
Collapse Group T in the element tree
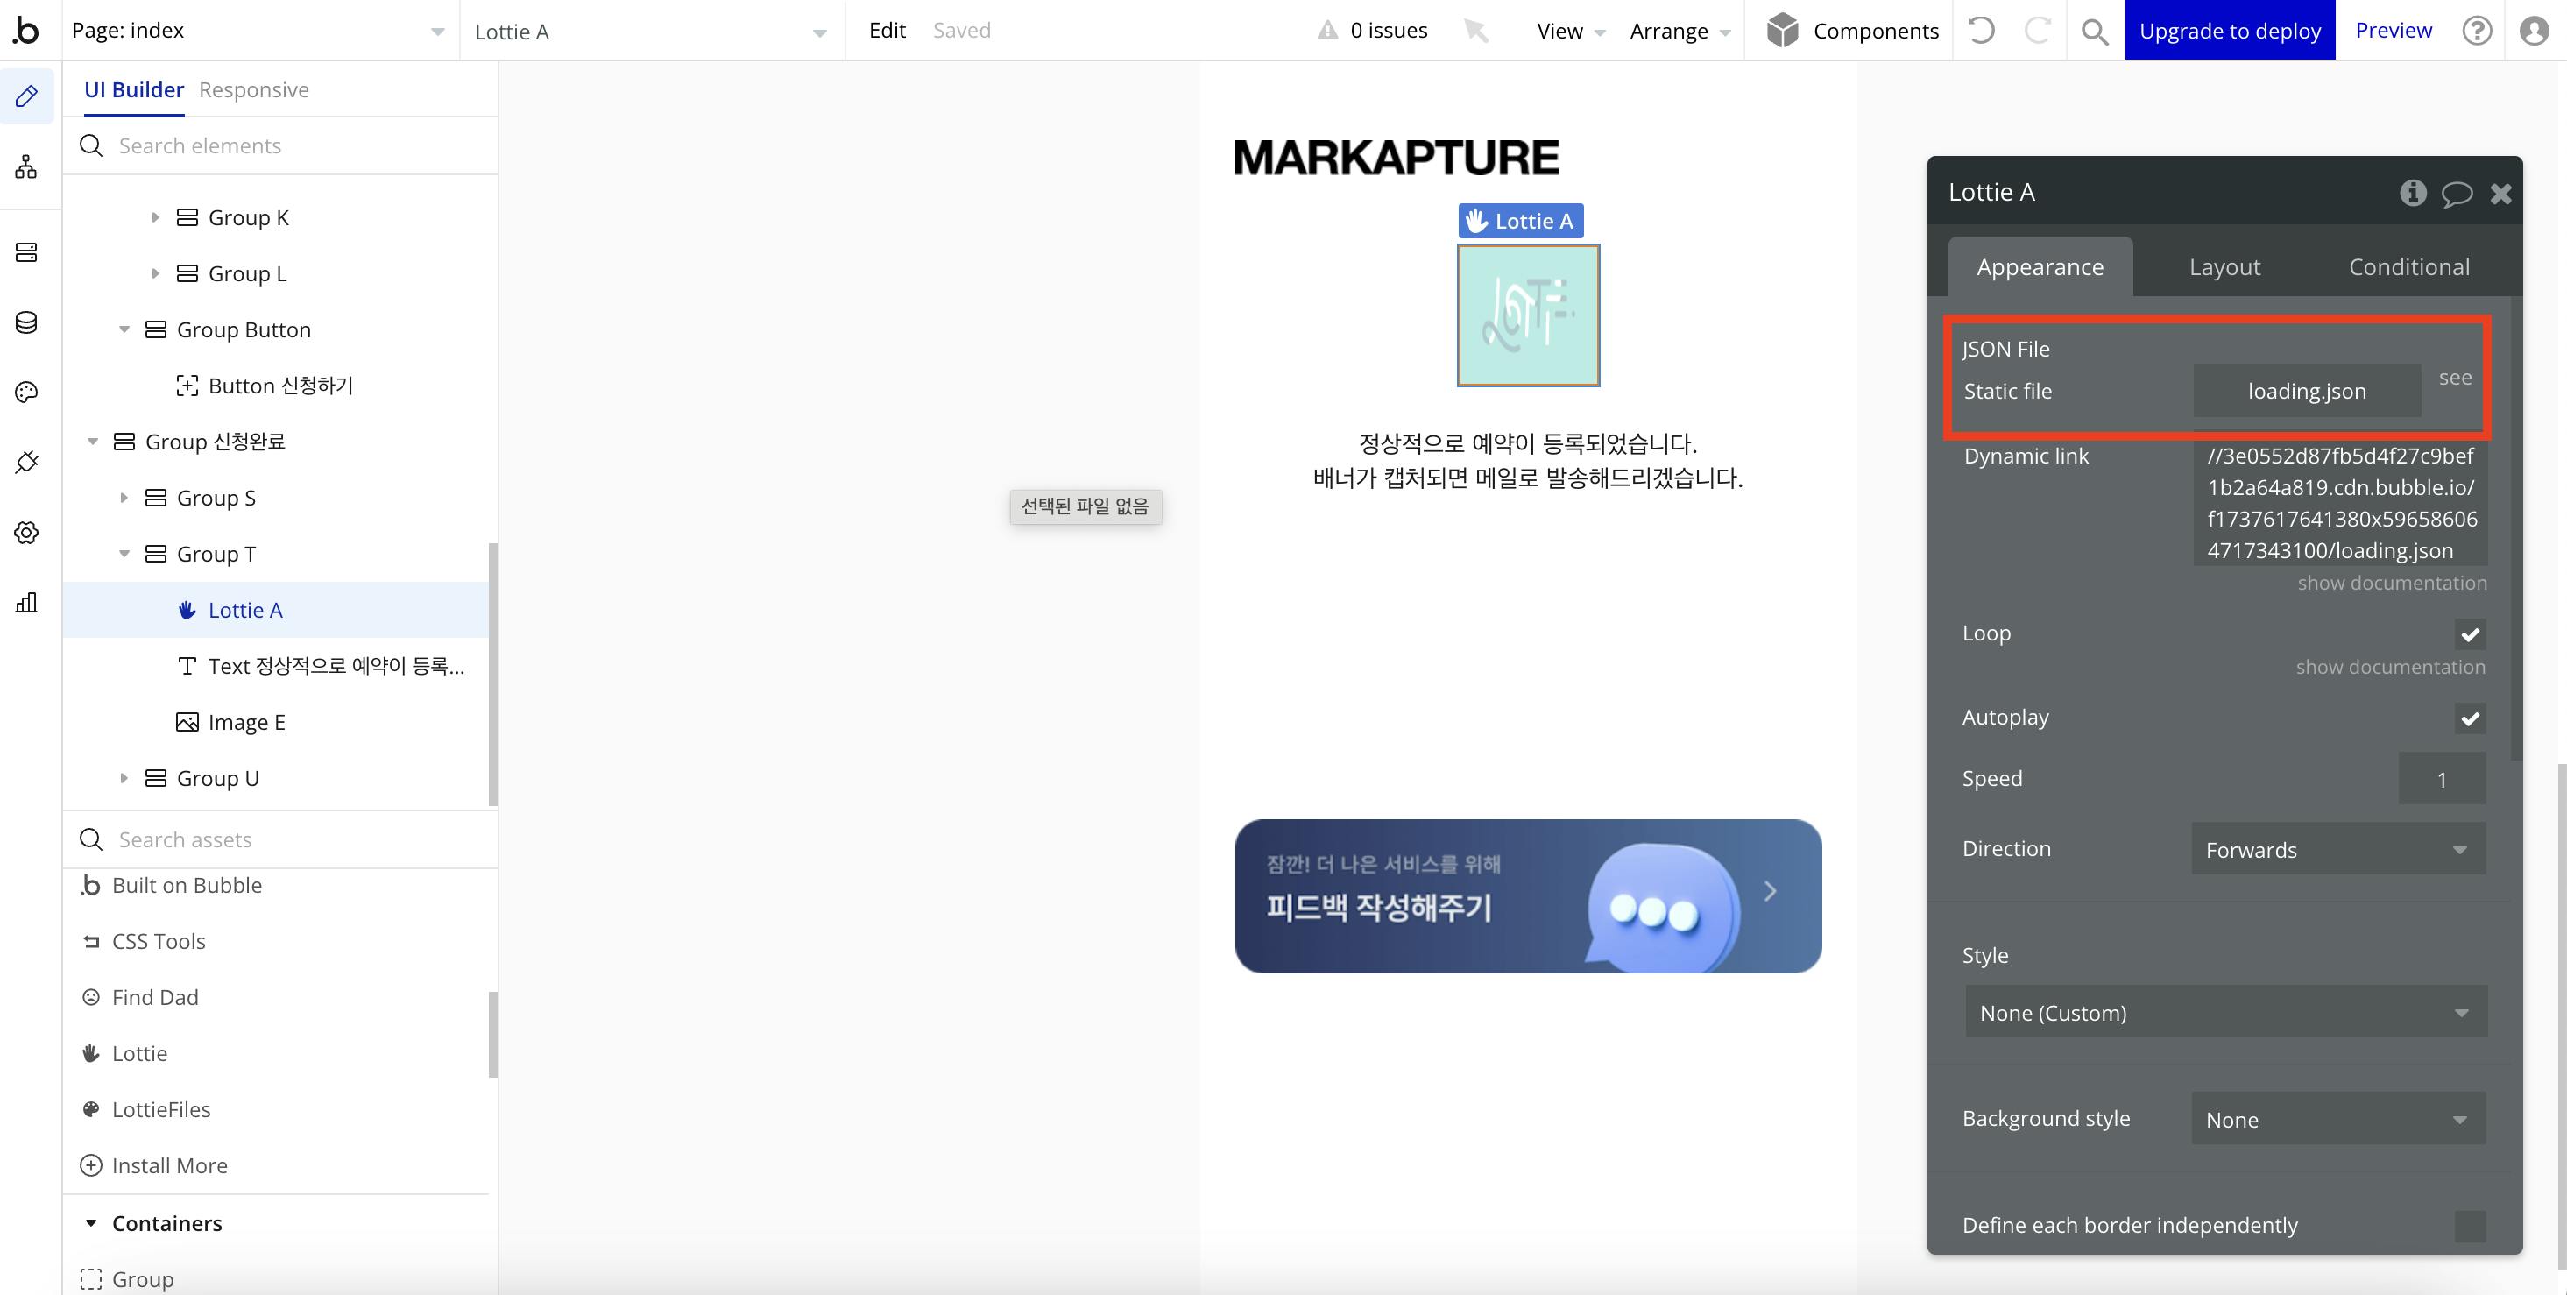click(x=124, y=553)
